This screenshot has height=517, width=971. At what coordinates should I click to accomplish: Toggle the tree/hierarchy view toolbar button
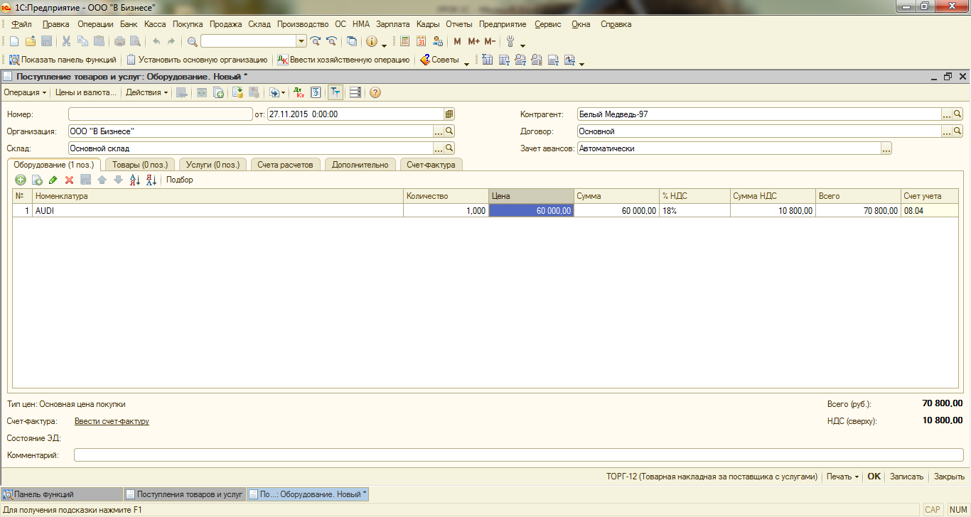coord(336,92)
